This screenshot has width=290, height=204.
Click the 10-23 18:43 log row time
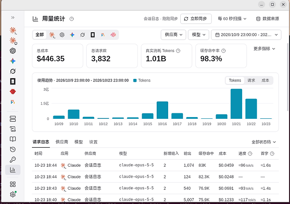click(x=45, y=188)
